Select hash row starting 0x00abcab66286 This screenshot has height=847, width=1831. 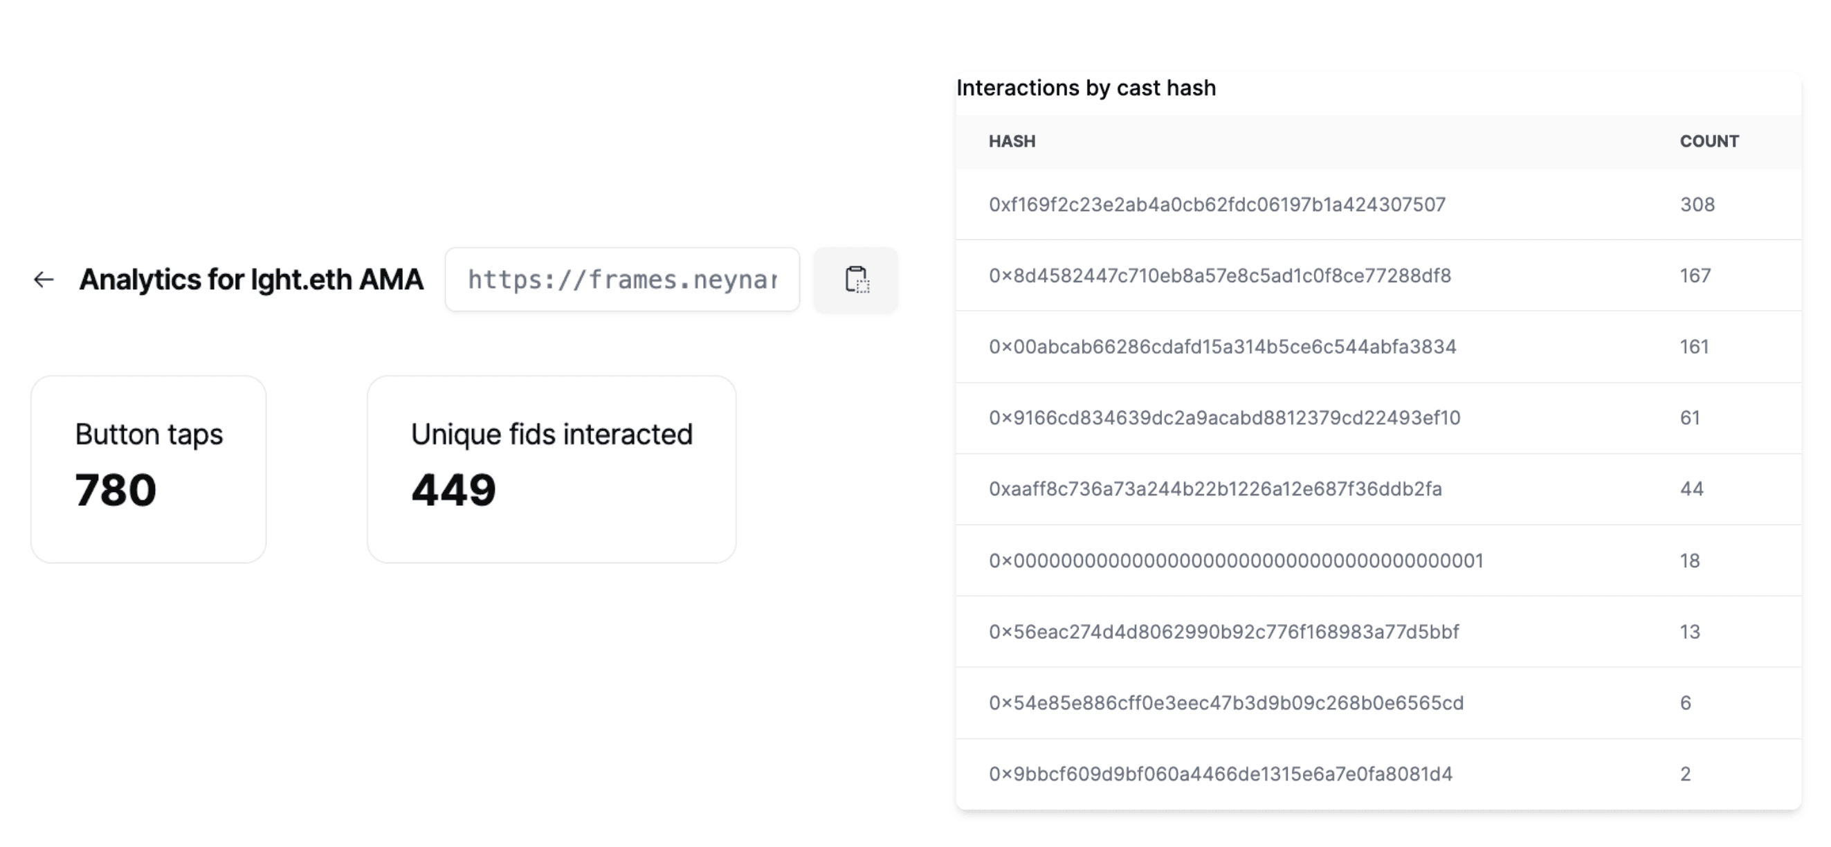point(1378,347)
